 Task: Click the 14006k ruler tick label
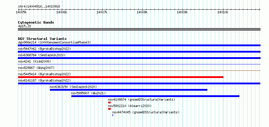[62, 12]
